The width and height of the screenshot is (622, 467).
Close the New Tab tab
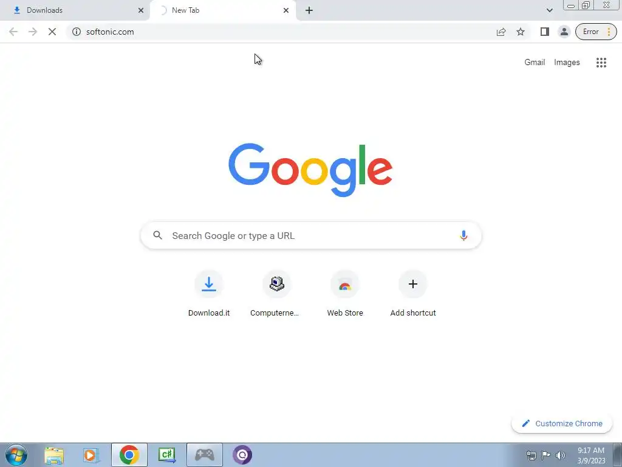(286, 10)
